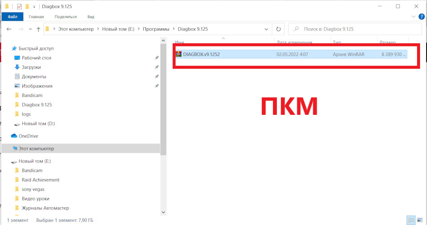
Task: Switch to details view icon in status bar
Action: [x=411, y=220]
